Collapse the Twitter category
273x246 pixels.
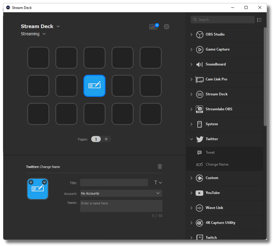[191, 139]
